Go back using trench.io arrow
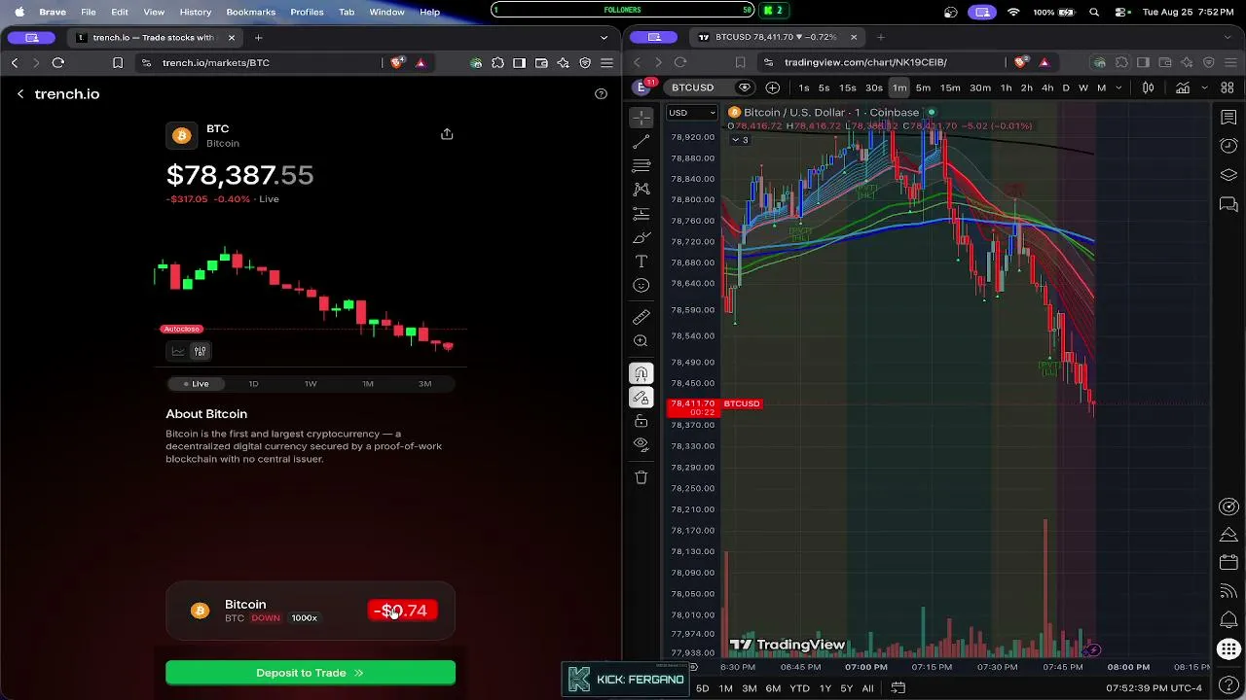Viewport: 1246px width, 700px height. click(20, 94)
